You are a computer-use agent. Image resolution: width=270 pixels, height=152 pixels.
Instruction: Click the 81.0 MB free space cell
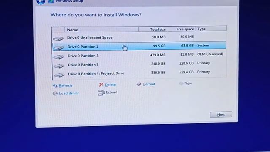187,54
